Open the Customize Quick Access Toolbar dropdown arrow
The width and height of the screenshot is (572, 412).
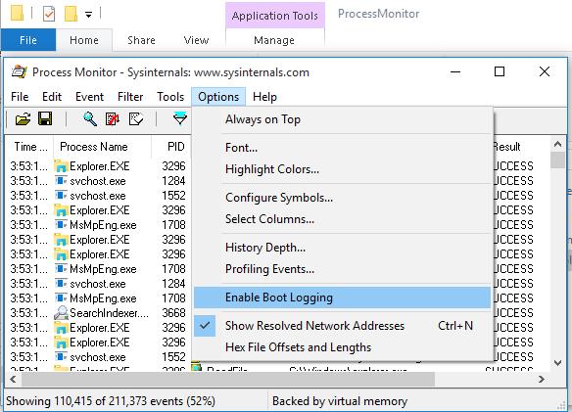click(x=89, y=15)
